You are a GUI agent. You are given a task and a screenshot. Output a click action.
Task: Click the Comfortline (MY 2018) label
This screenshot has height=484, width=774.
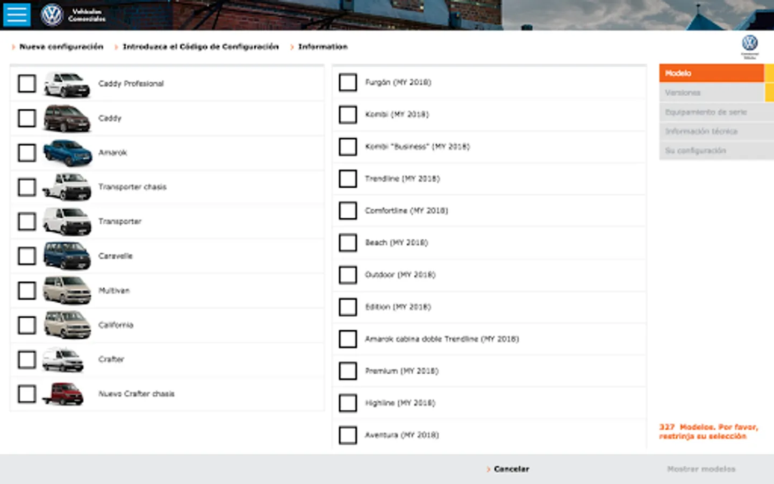coord(406,211)
